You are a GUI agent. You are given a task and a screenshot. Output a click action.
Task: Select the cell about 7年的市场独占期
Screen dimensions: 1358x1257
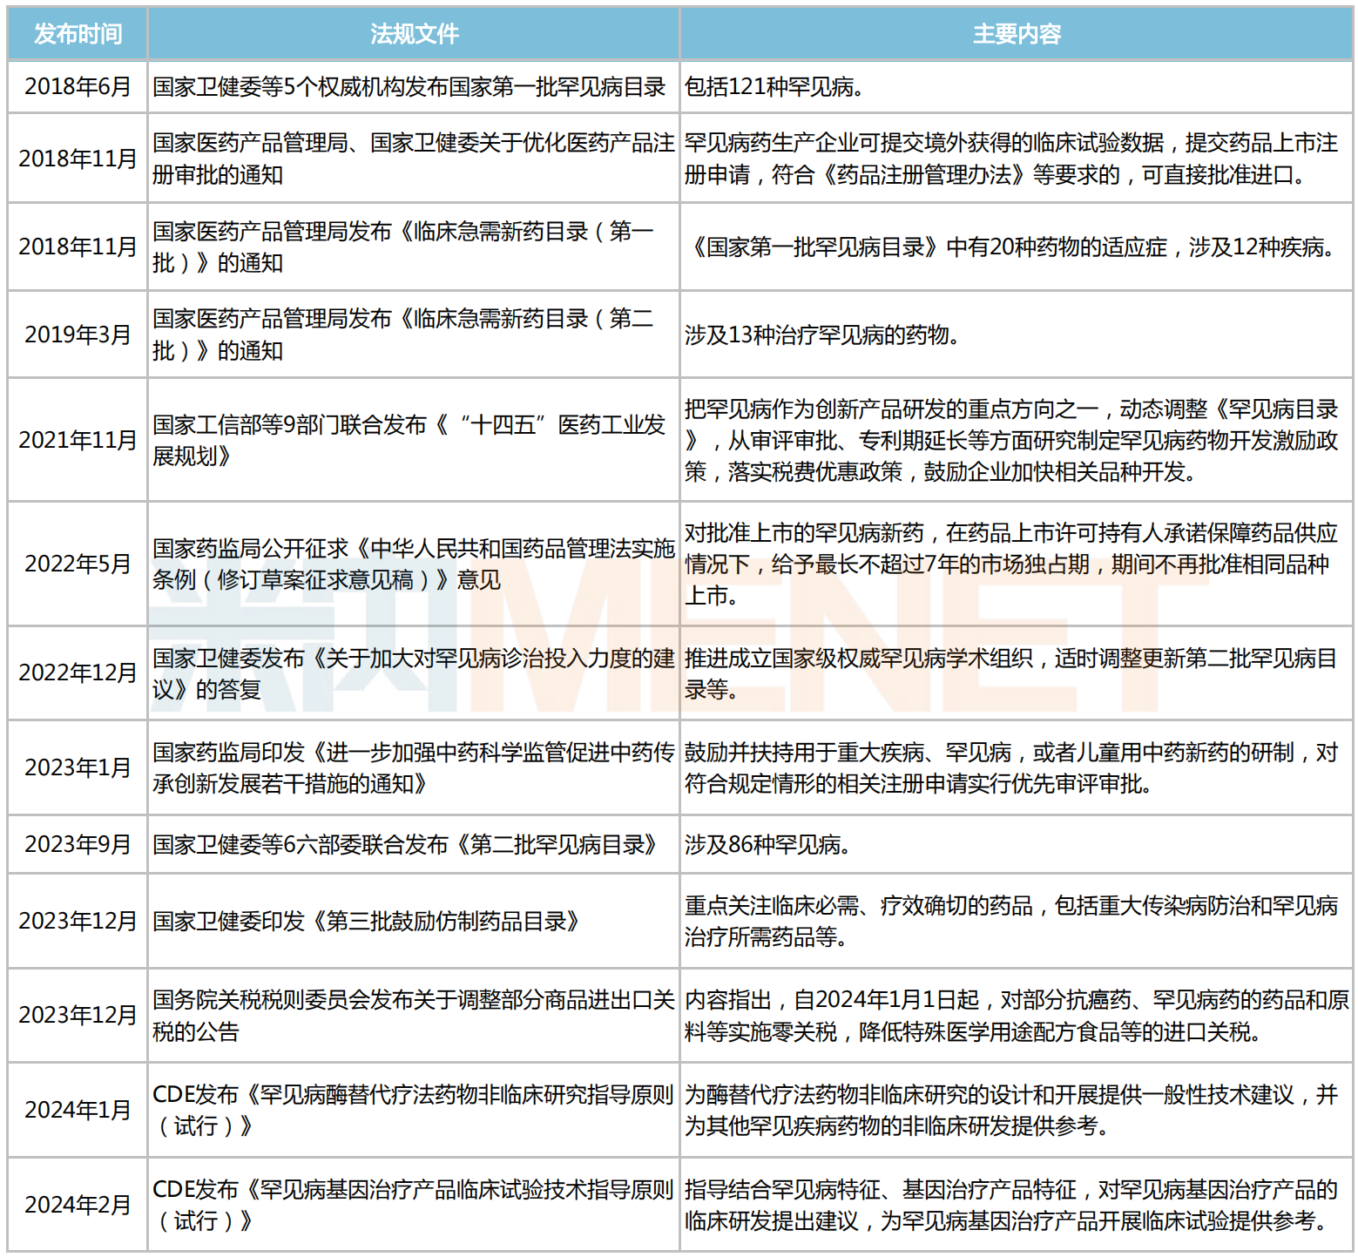pos(1017,564)
